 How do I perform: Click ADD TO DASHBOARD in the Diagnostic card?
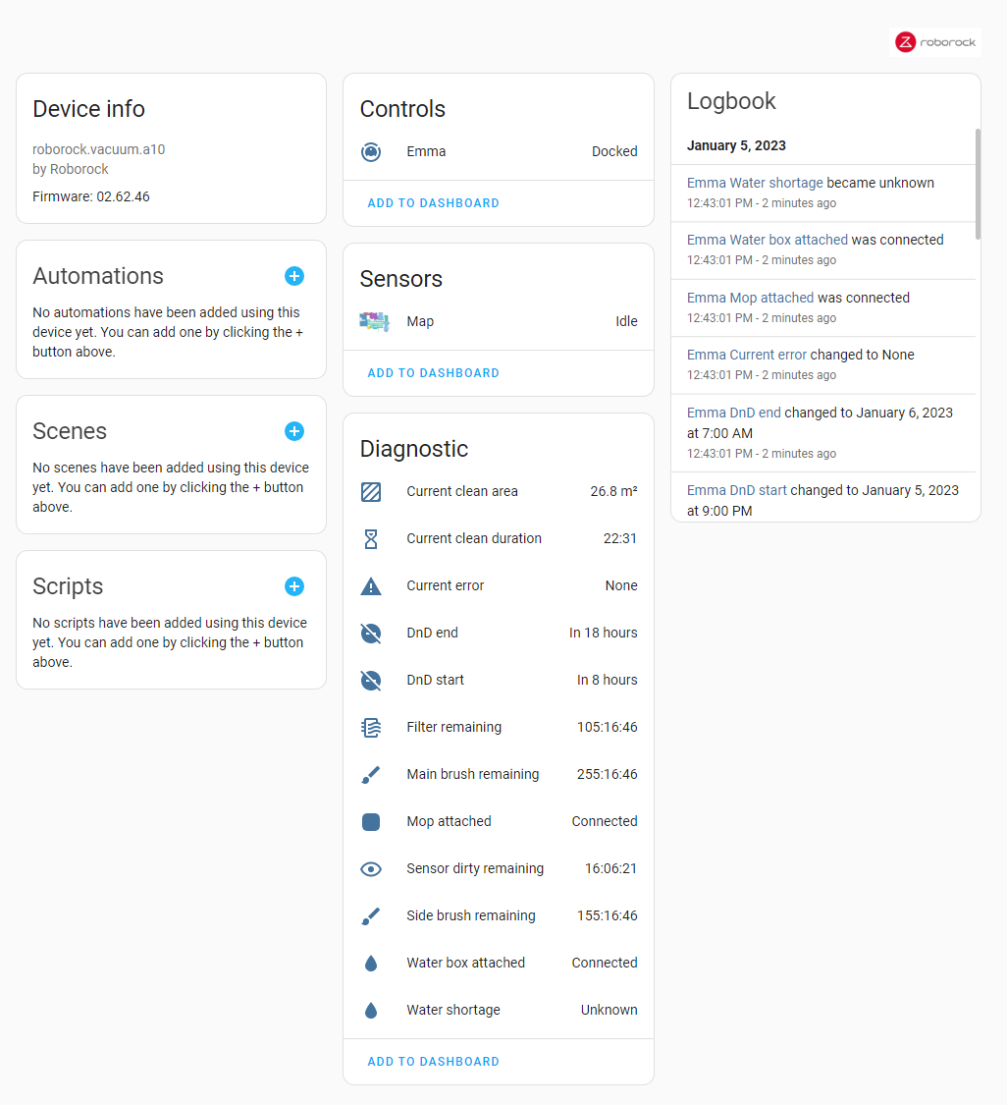433,1061
